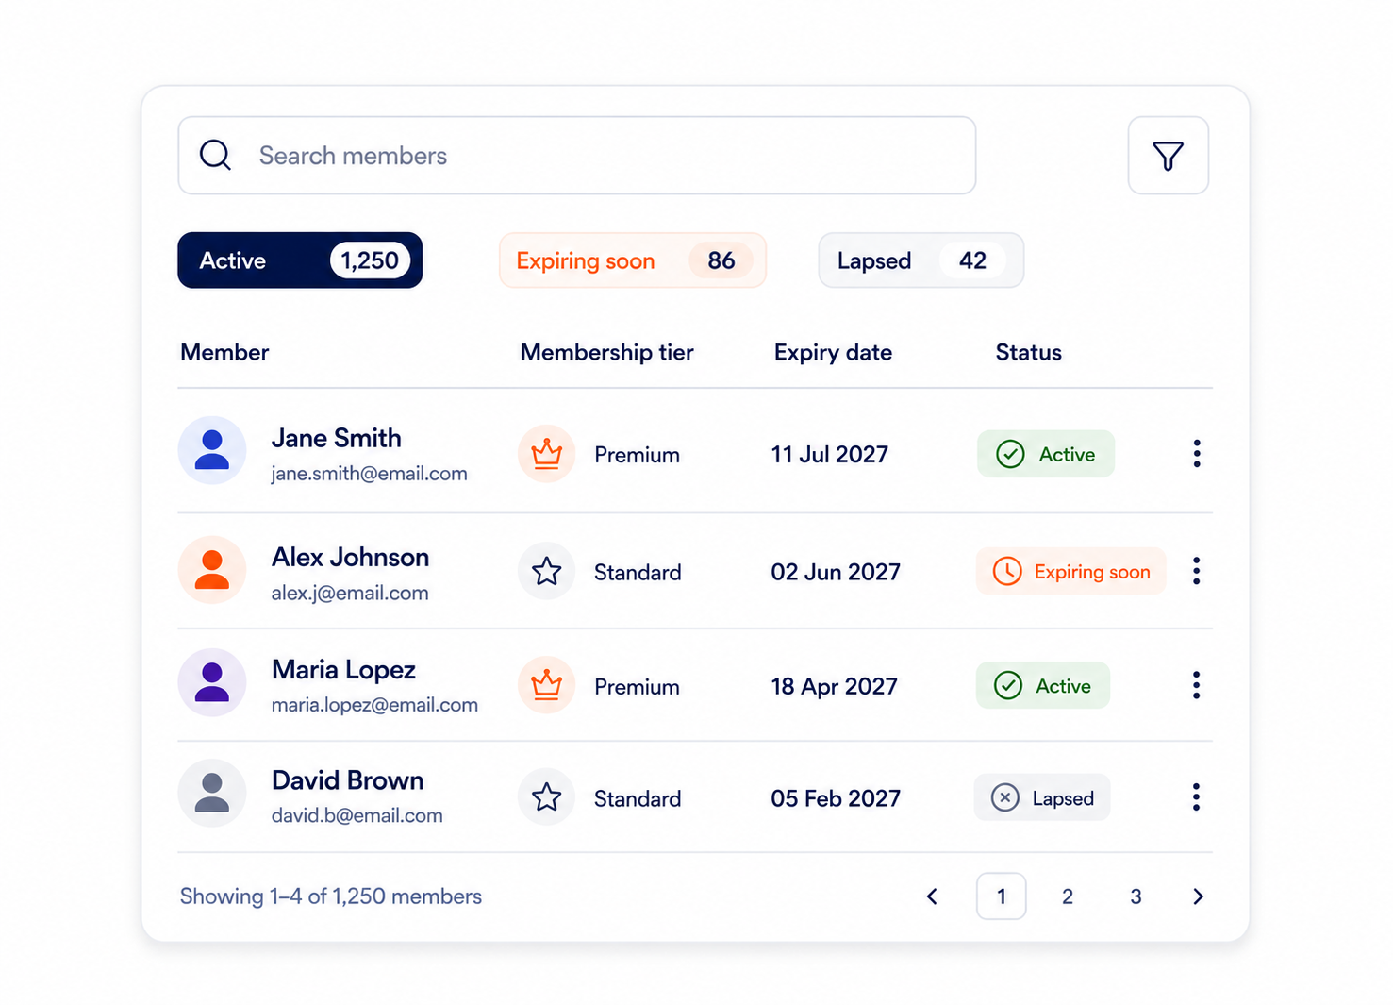Click the Standard tier label for David Brown
This screenshot has height=1005, width=1393.
point(637,798)
